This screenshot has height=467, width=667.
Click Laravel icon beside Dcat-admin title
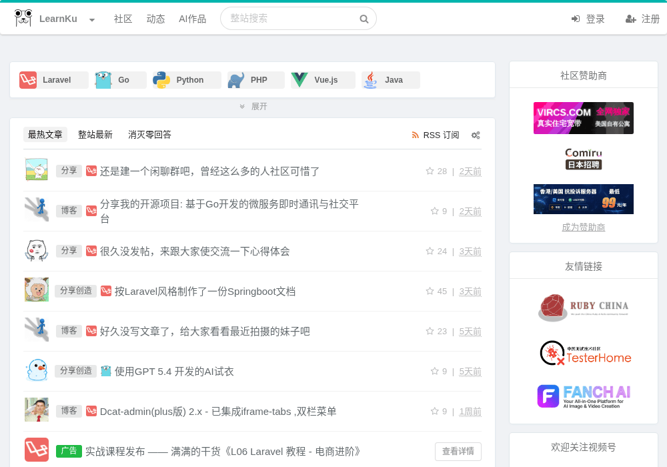coord(91,411)
